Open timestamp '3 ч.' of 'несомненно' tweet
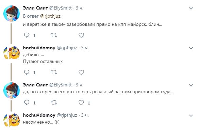 [x=85, y=115]
